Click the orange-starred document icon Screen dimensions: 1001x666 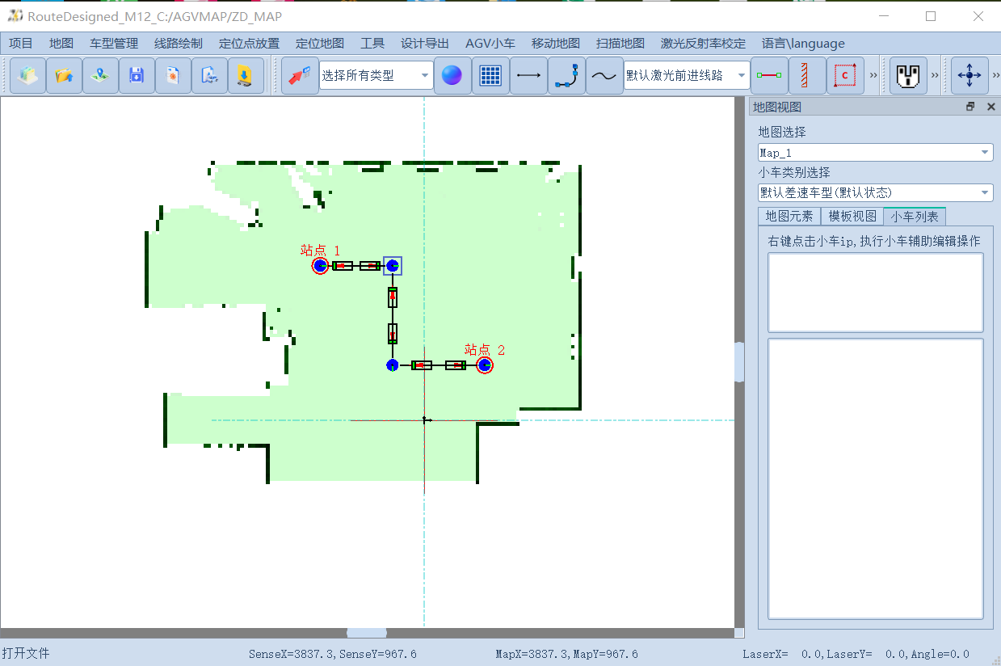173,76
